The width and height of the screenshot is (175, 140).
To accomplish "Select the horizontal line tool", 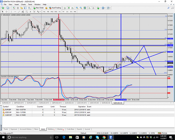I will tap(15, 11).
